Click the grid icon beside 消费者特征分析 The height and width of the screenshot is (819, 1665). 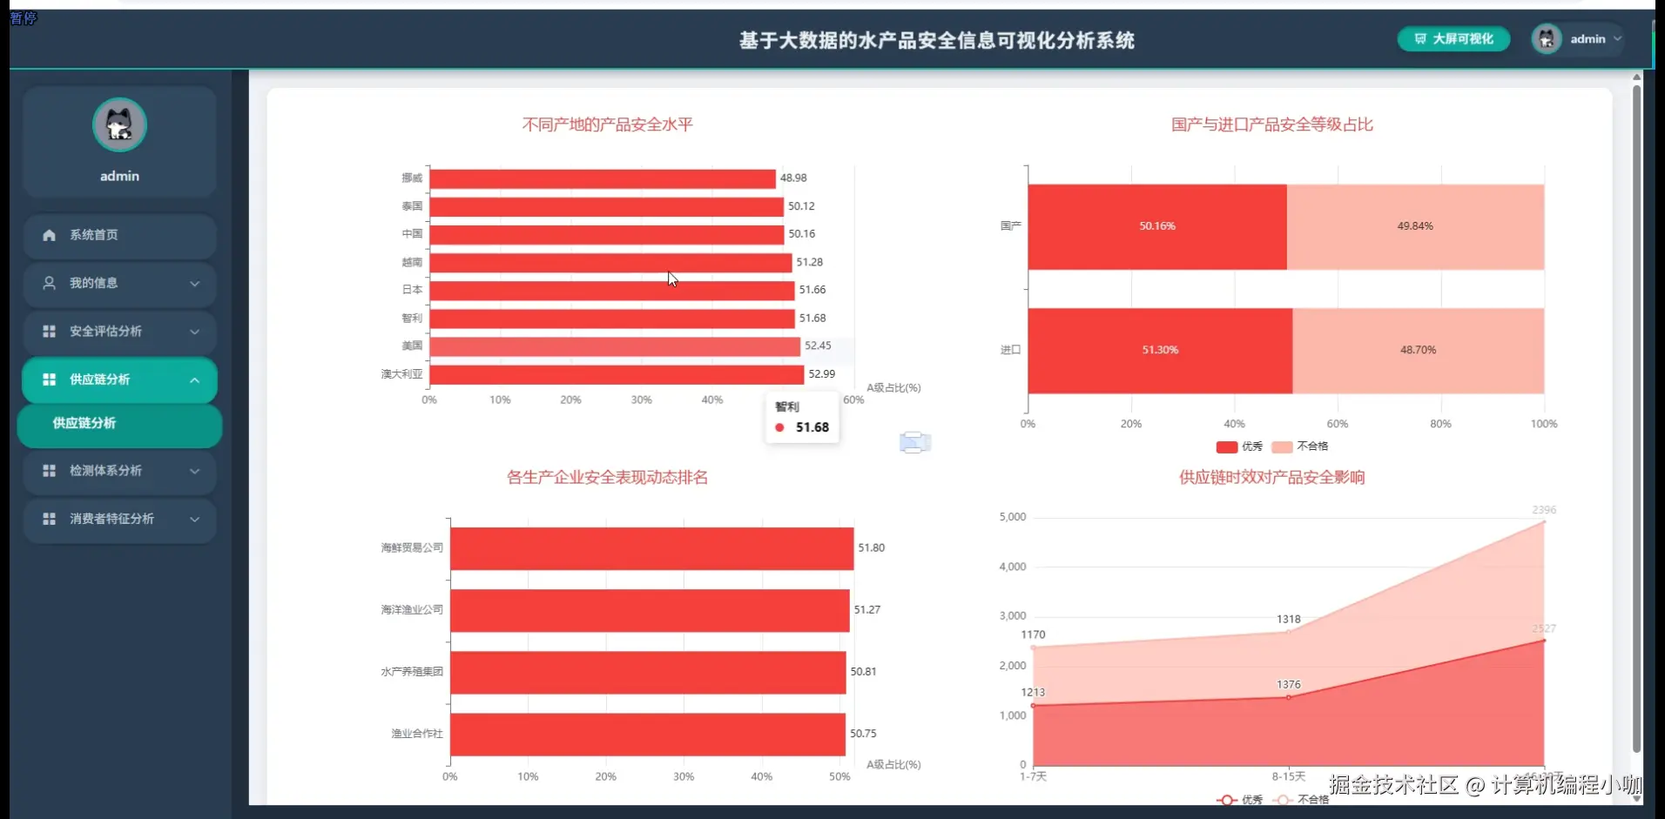[x=48, y=519]
